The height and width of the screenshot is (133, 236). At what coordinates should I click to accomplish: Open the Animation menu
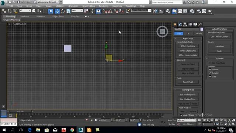tap(73, 6)
